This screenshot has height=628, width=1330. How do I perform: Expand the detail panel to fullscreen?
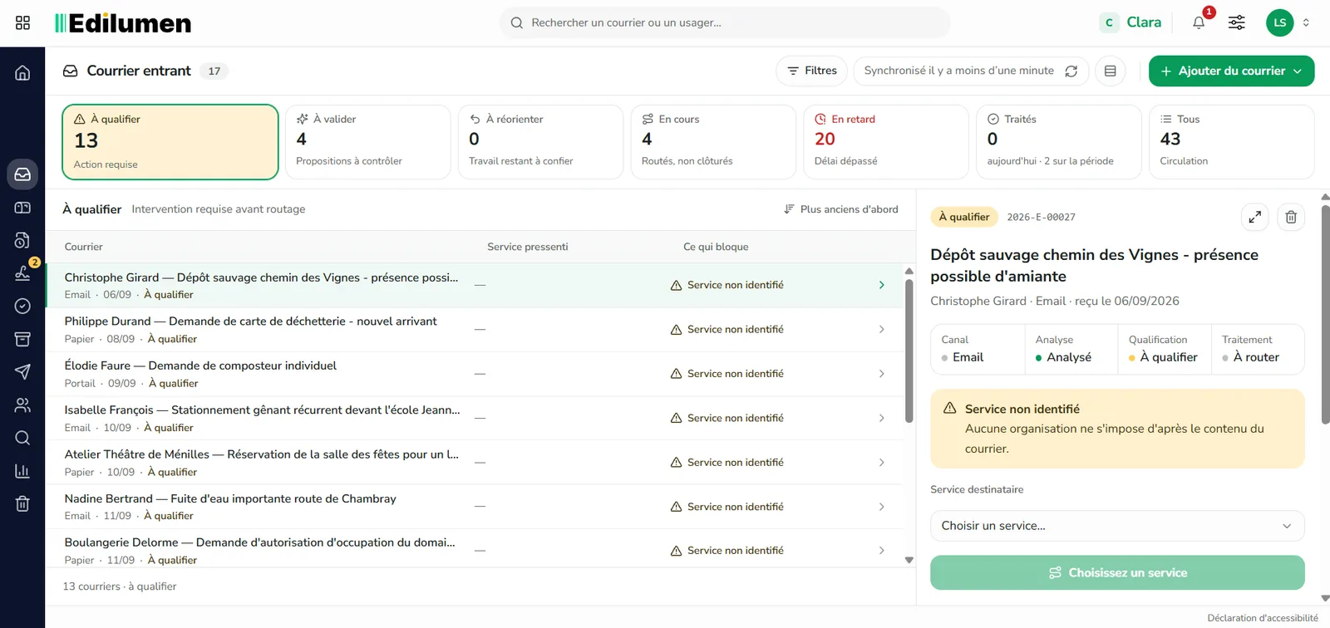click(1255, 217)
